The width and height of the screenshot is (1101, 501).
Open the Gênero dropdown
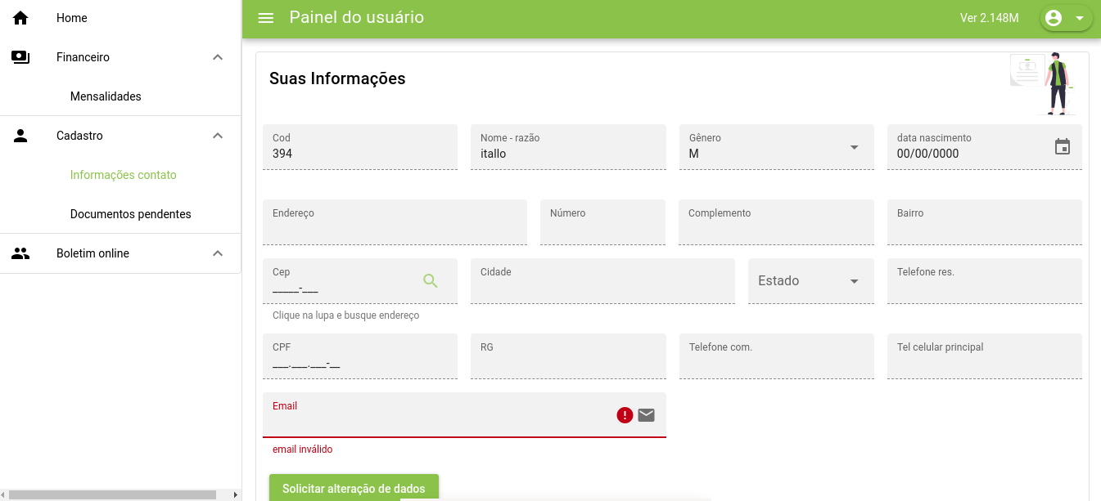[x=774, y=147]
